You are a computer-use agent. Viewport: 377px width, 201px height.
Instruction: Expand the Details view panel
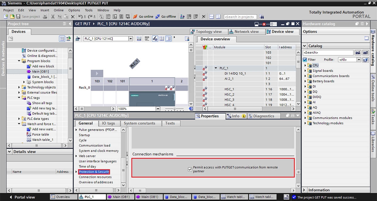coord(9,152)
